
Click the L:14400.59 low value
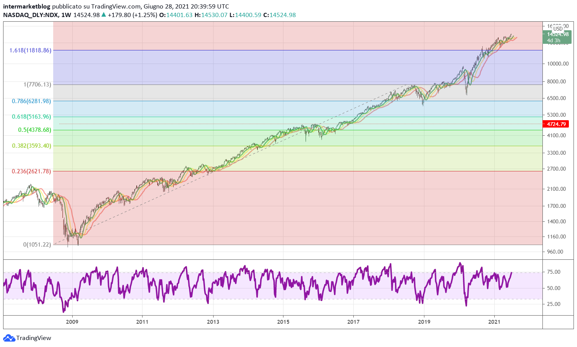pos(245,15)
